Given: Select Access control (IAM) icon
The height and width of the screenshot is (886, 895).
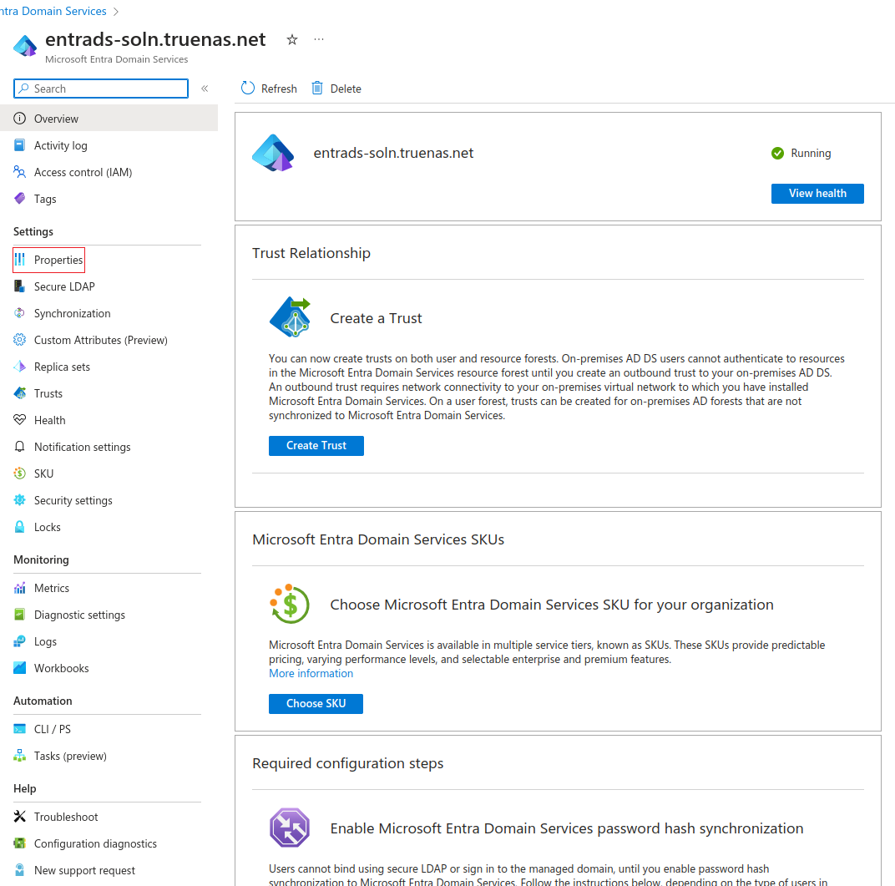Looking at the screenshot, I should coord(20,172).
